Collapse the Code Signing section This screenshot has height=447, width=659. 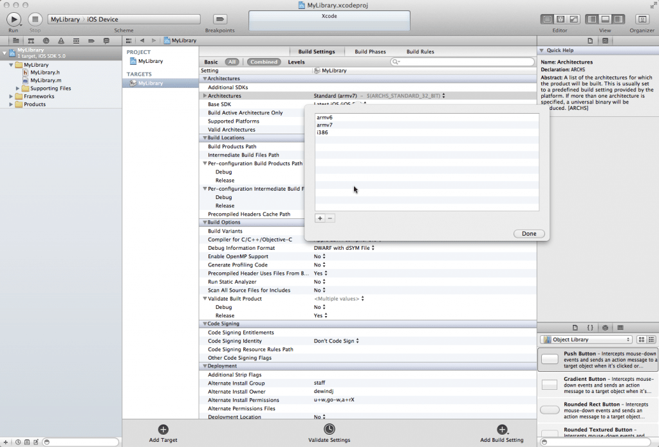(x=205, y=324)
